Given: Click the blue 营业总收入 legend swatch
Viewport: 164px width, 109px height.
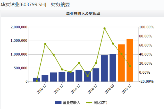Looking at the screenshot, I should [x=58, y=103].
